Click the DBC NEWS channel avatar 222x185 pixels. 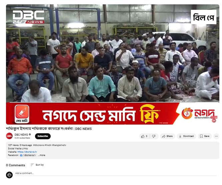(9, 136)
